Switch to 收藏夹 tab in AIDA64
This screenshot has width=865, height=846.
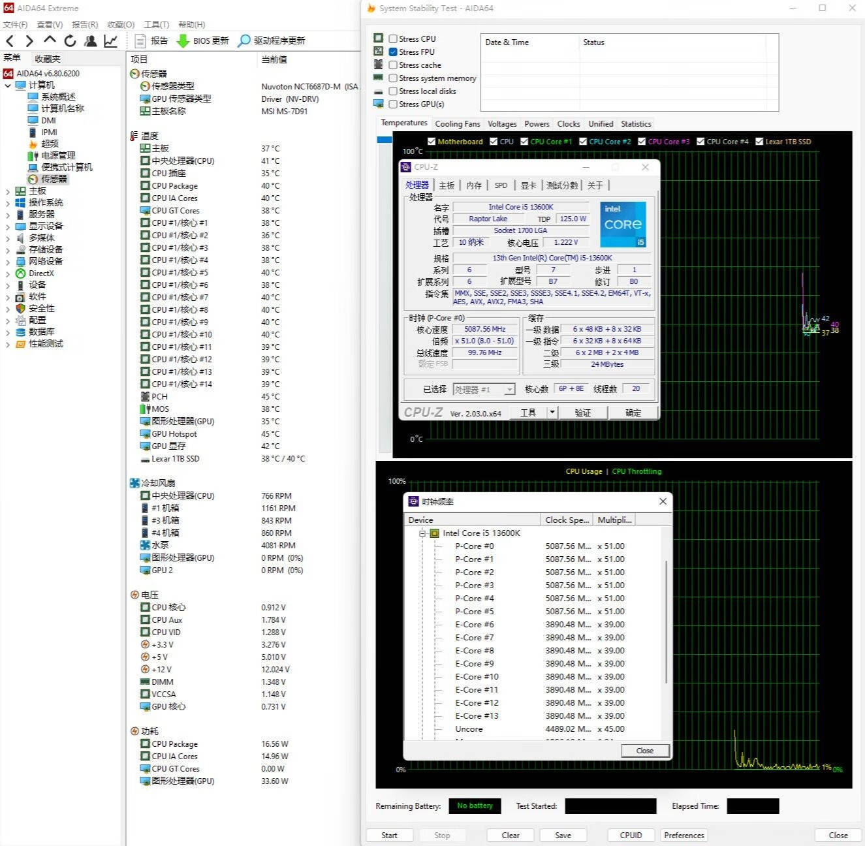[48, 59]
